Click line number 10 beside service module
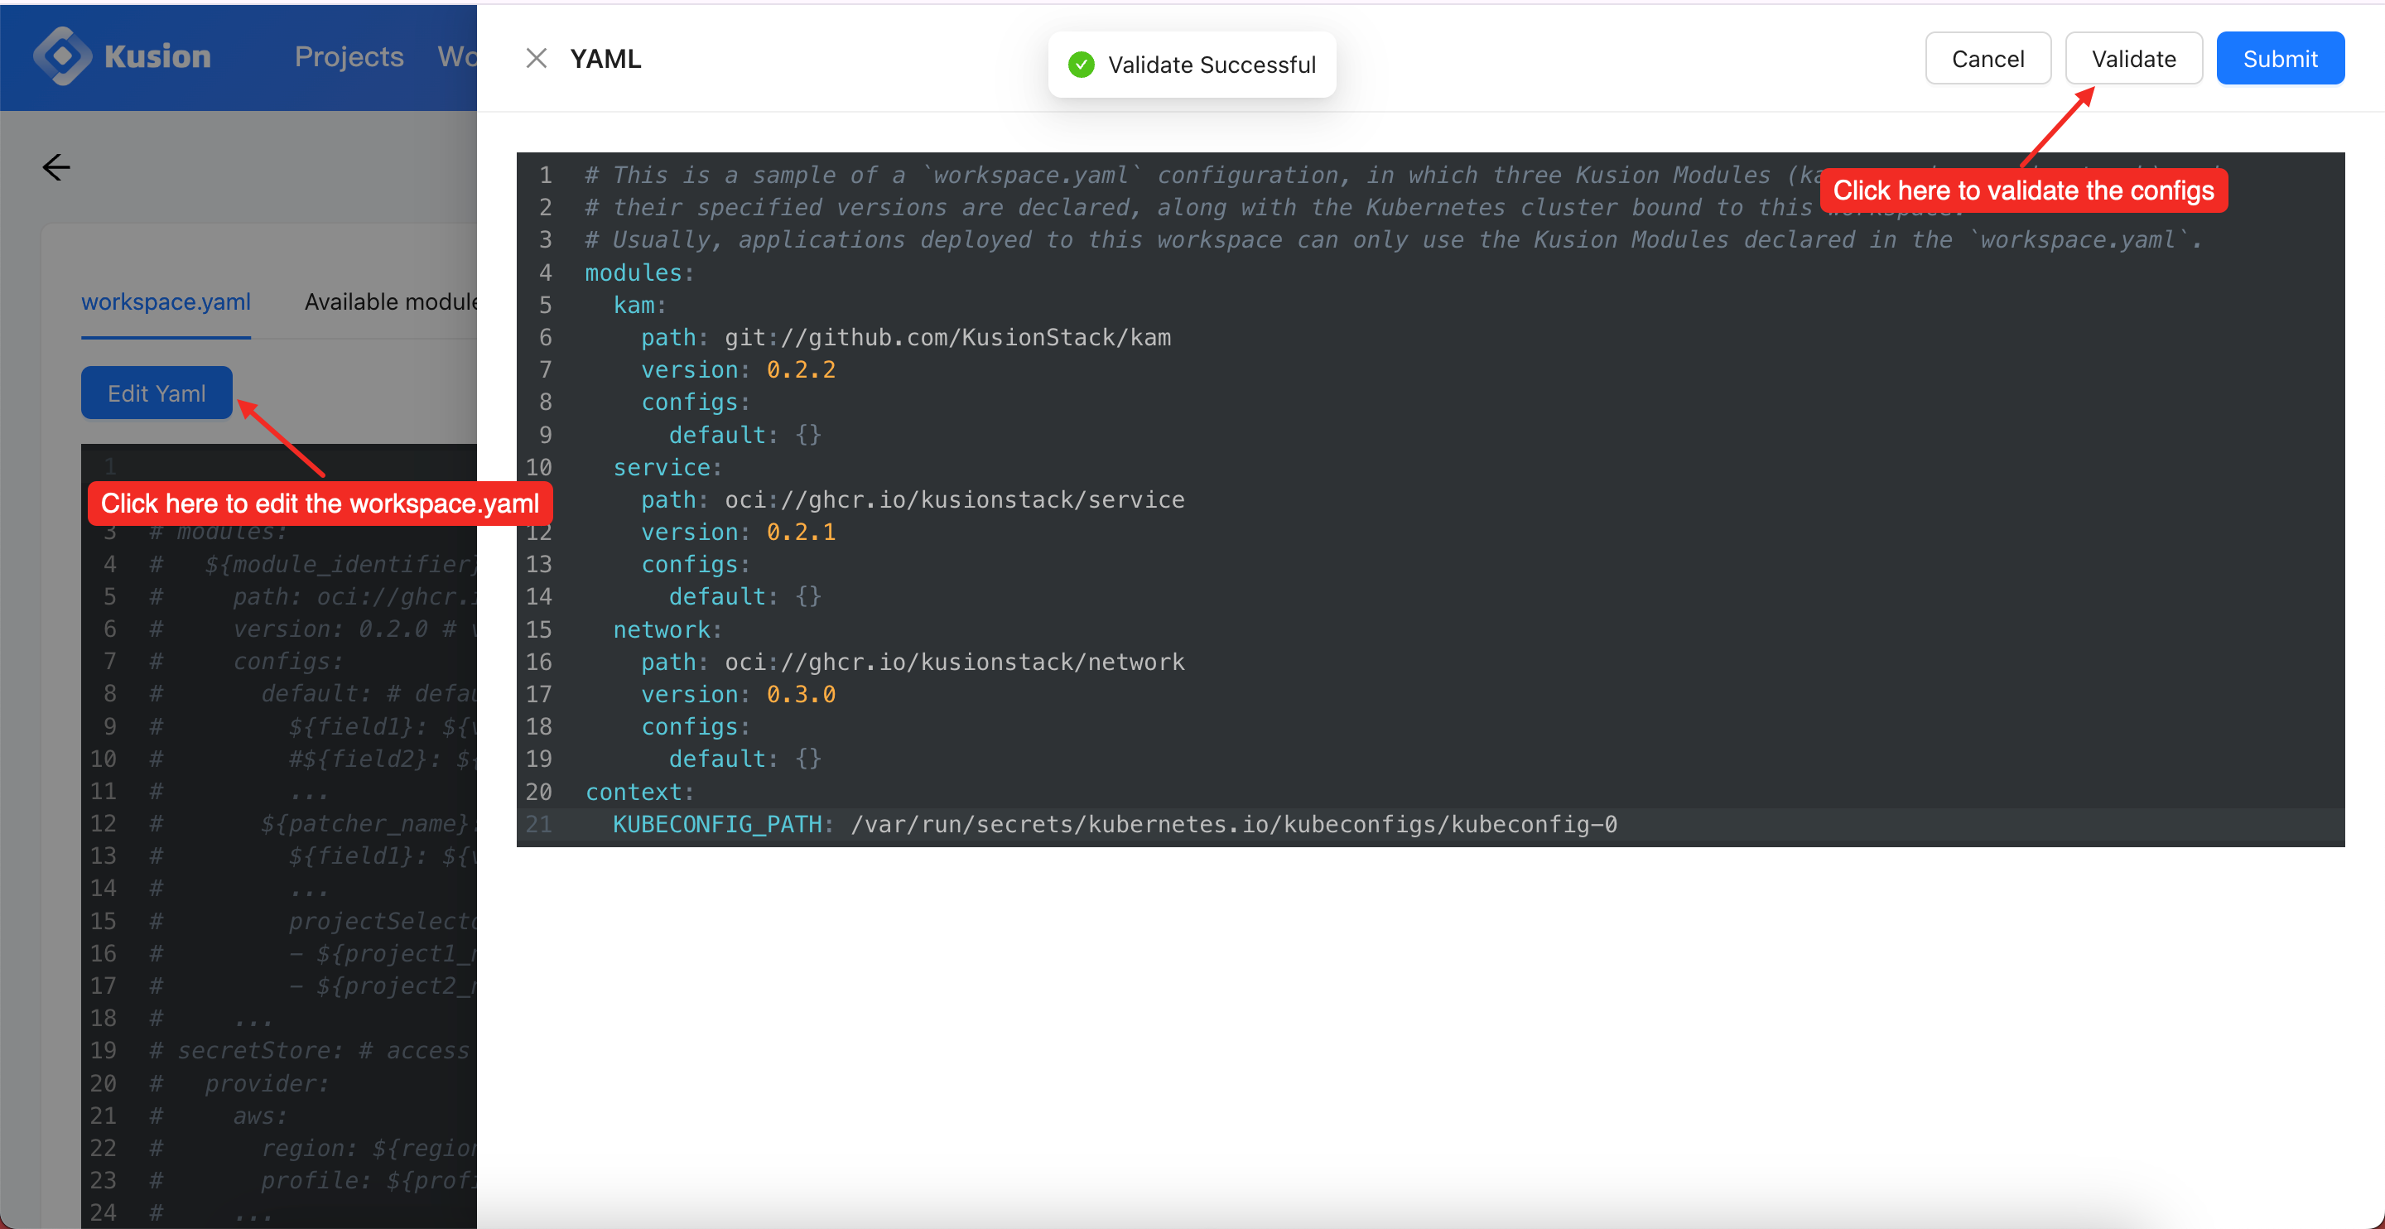This screenshot has width=2385, height=1229. tap(540, 468)
